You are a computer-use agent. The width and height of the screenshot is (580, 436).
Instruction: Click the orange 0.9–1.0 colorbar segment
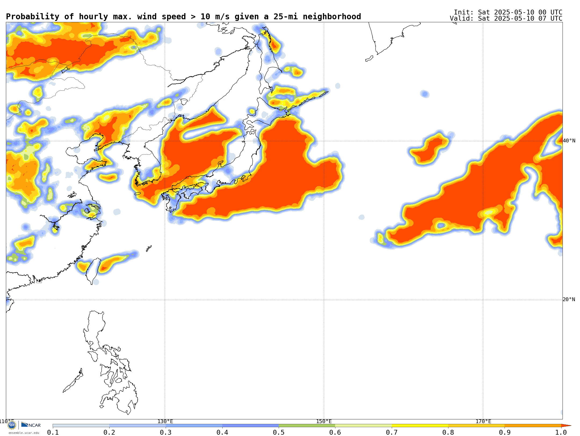pyautogui.click(x=533, y=426)
